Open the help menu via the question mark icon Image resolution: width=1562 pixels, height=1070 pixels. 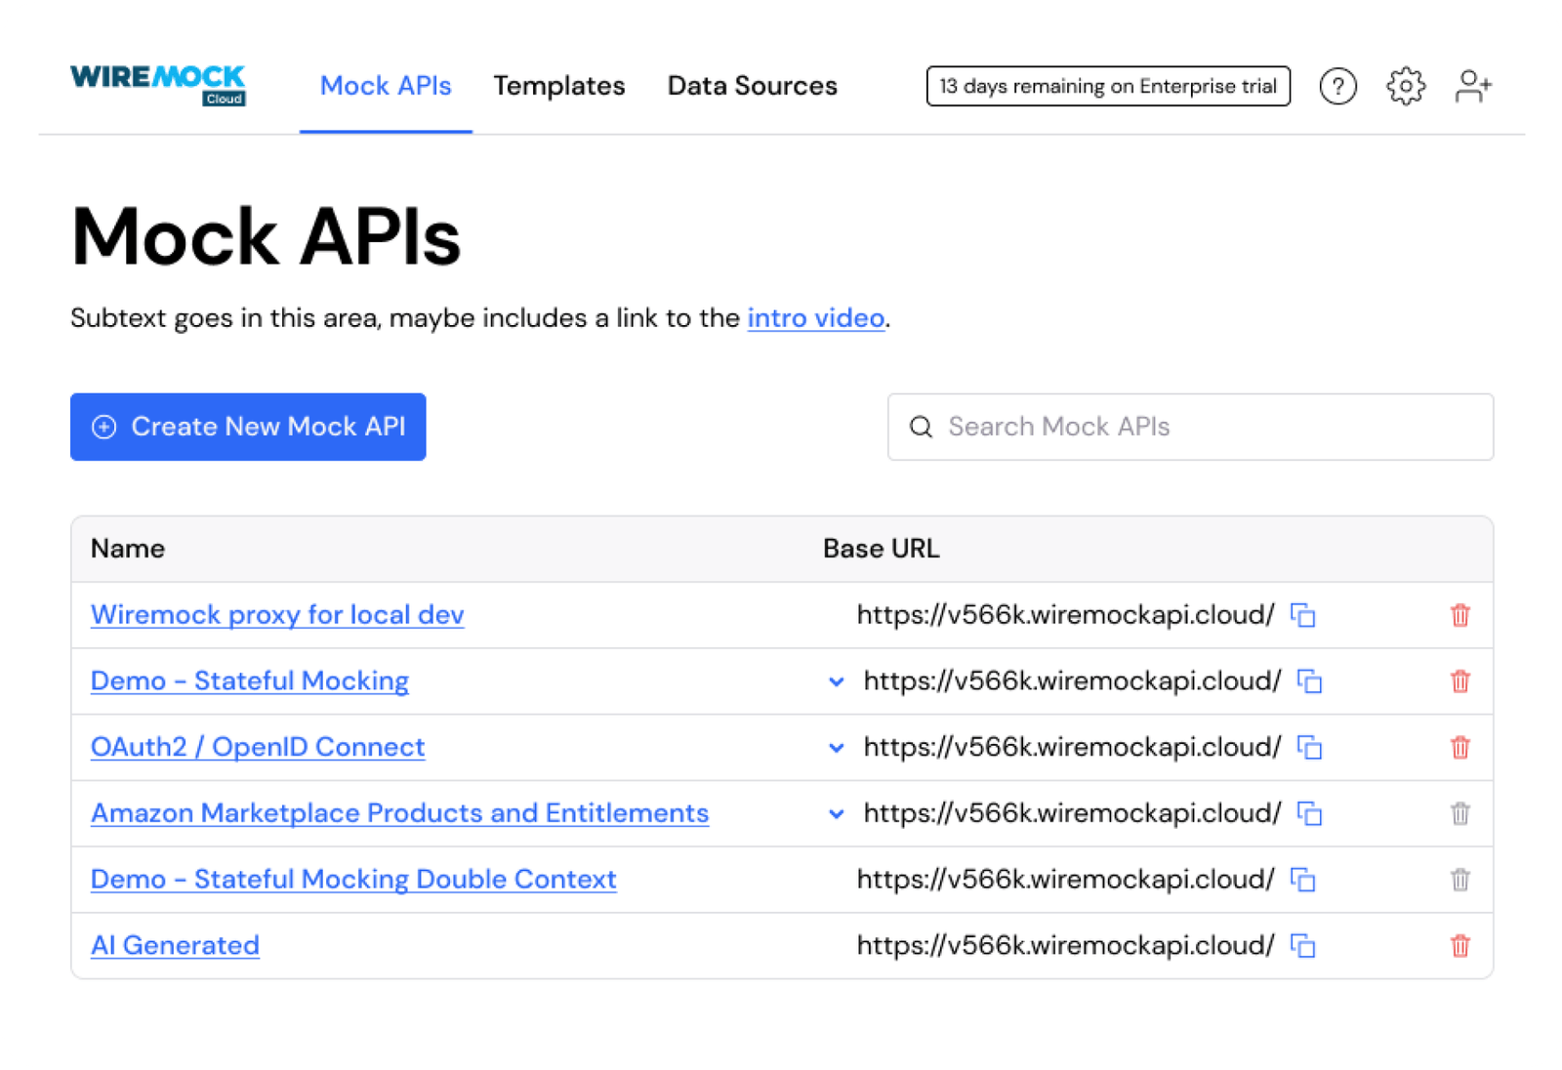coord(1337,86)
